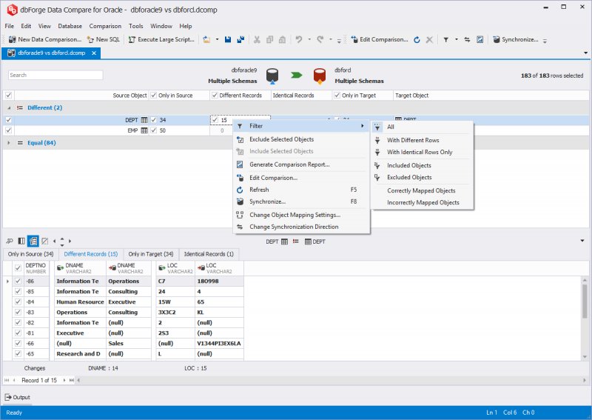This screenshot has height=420, width=592.
Task: Toggle the DEPT Different Records 15 checkbox
Action: [215, 120]
